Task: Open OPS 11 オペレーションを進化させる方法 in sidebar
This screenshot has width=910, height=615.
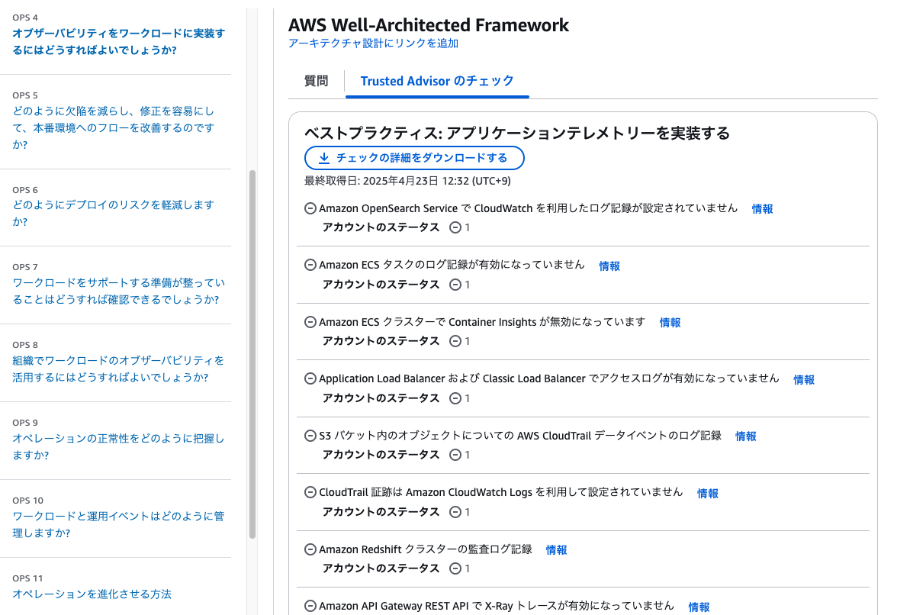Action: (x=92, y=594)
